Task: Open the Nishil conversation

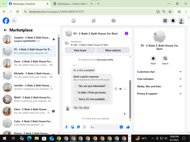Action: [28, 99]
